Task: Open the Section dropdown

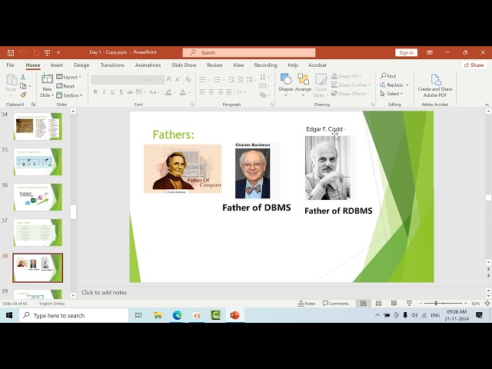Action: pos(69,95)
